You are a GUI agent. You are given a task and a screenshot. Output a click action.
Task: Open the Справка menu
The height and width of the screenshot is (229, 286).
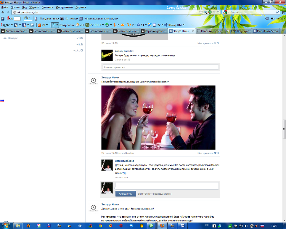[80, 7]
